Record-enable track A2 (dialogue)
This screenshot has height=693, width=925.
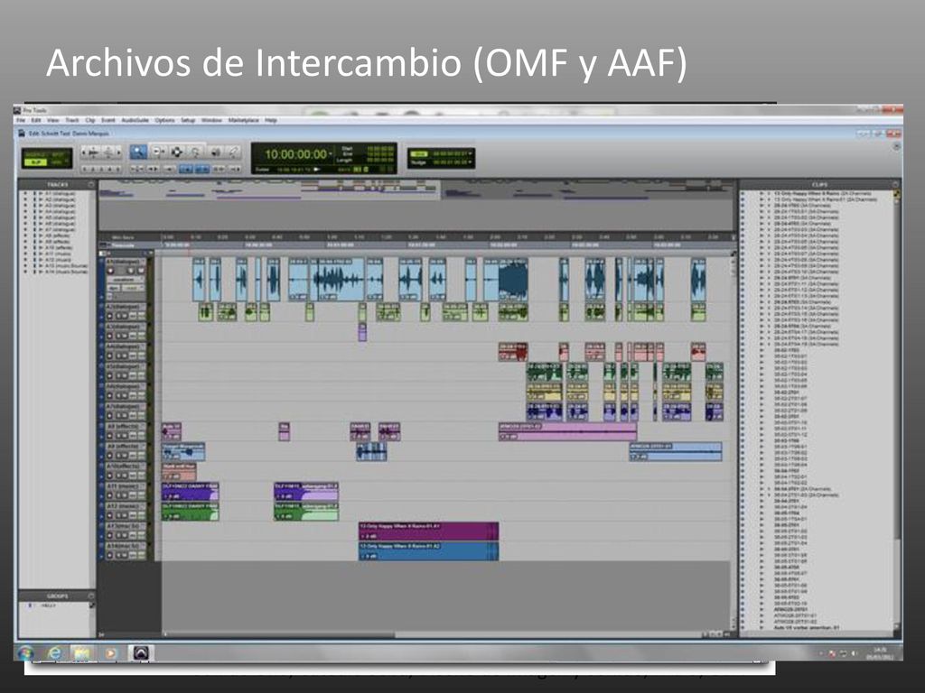tap(110, 316)
